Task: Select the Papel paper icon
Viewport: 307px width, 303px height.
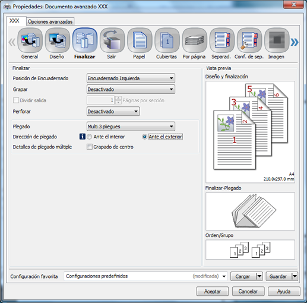Action: 140,40
